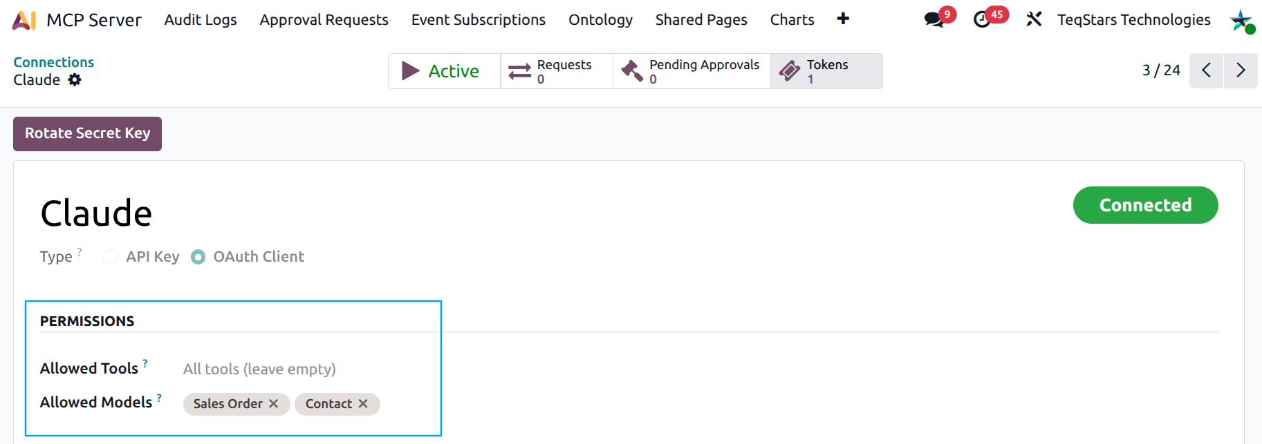
Task: Remove the Sales Order tag
Action: [x=274, y=404]
